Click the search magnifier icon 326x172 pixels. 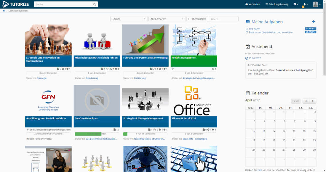point(95,4)
